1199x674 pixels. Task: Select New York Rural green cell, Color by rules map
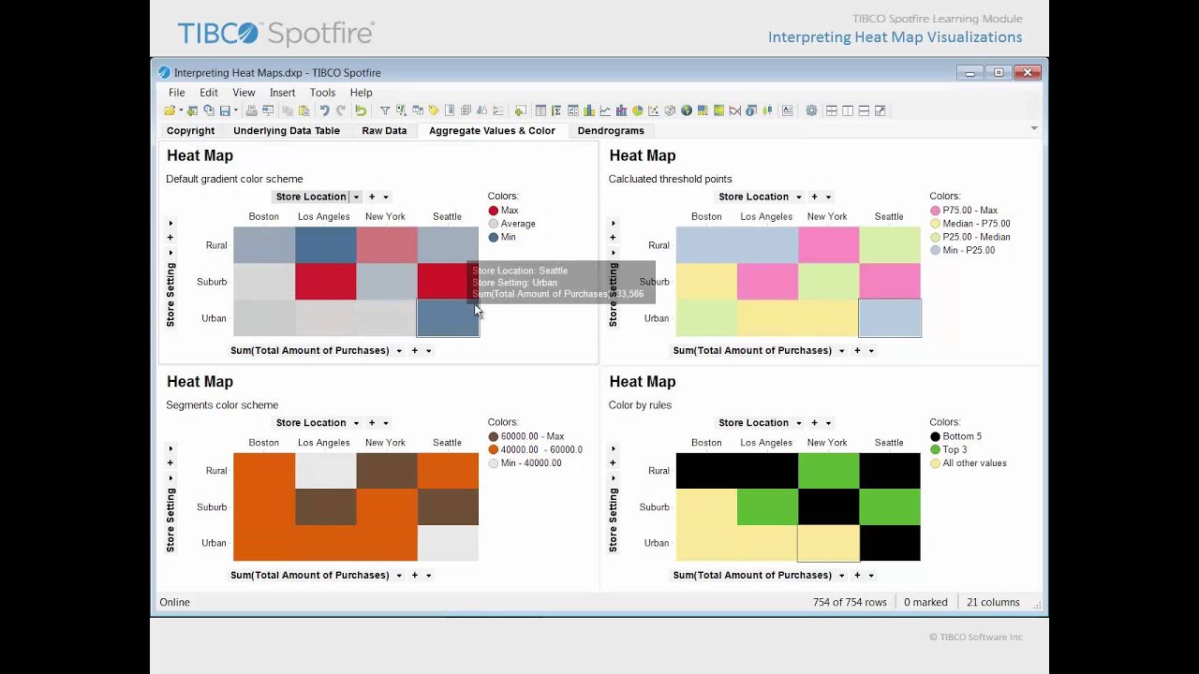click(829, 471)
